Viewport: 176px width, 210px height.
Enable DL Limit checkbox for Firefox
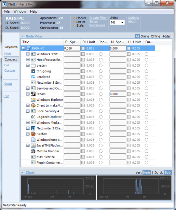coord(83,134)
